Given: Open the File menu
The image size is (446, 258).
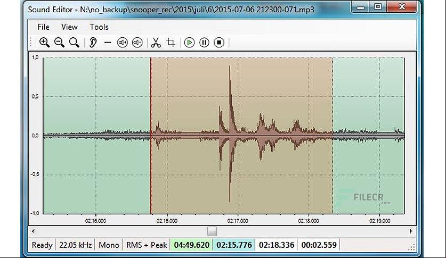Looking at the screenshot, I should pyautogui.click(x=44, y=27).
